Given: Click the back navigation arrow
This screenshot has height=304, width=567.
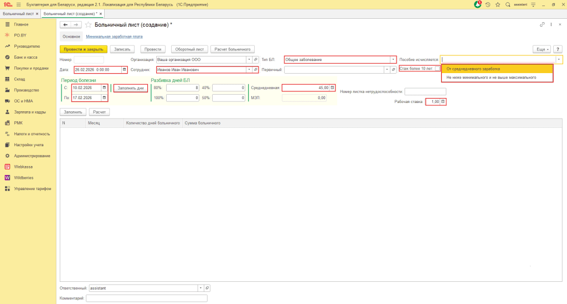Looking at the screenshot, I should pyautogui.click(x=65, y=25).
